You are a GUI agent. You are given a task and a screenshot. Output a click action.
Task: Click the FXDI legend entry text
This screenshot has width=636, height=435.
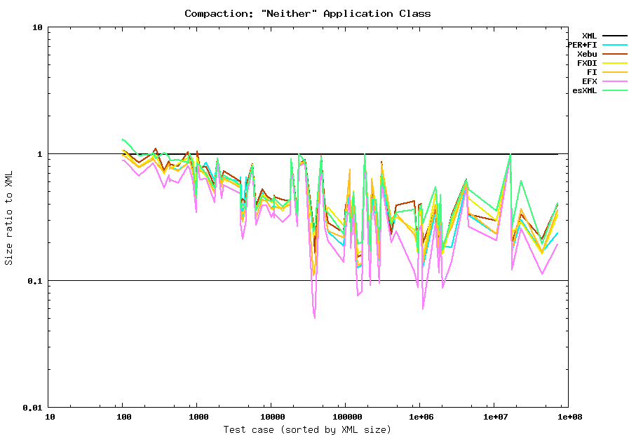[x=587, y=63]
